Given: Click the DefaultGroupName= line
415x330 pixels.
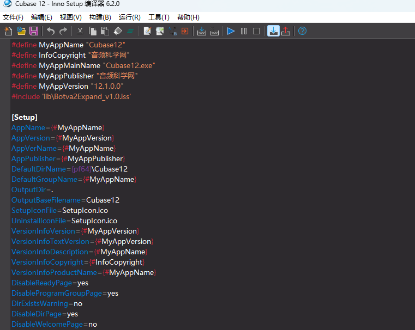Looking at the screenshot, I should (74, 179).
